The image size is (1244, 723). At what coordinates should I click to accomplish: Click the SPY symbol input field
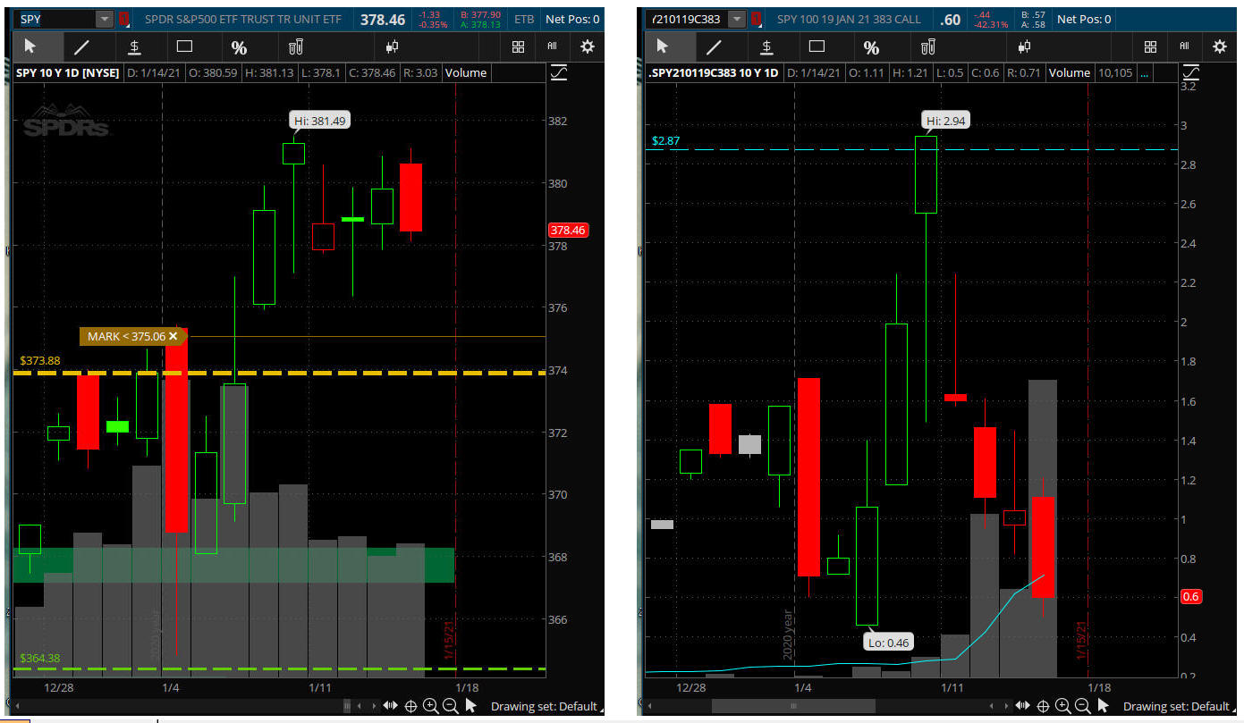[55, 19]
